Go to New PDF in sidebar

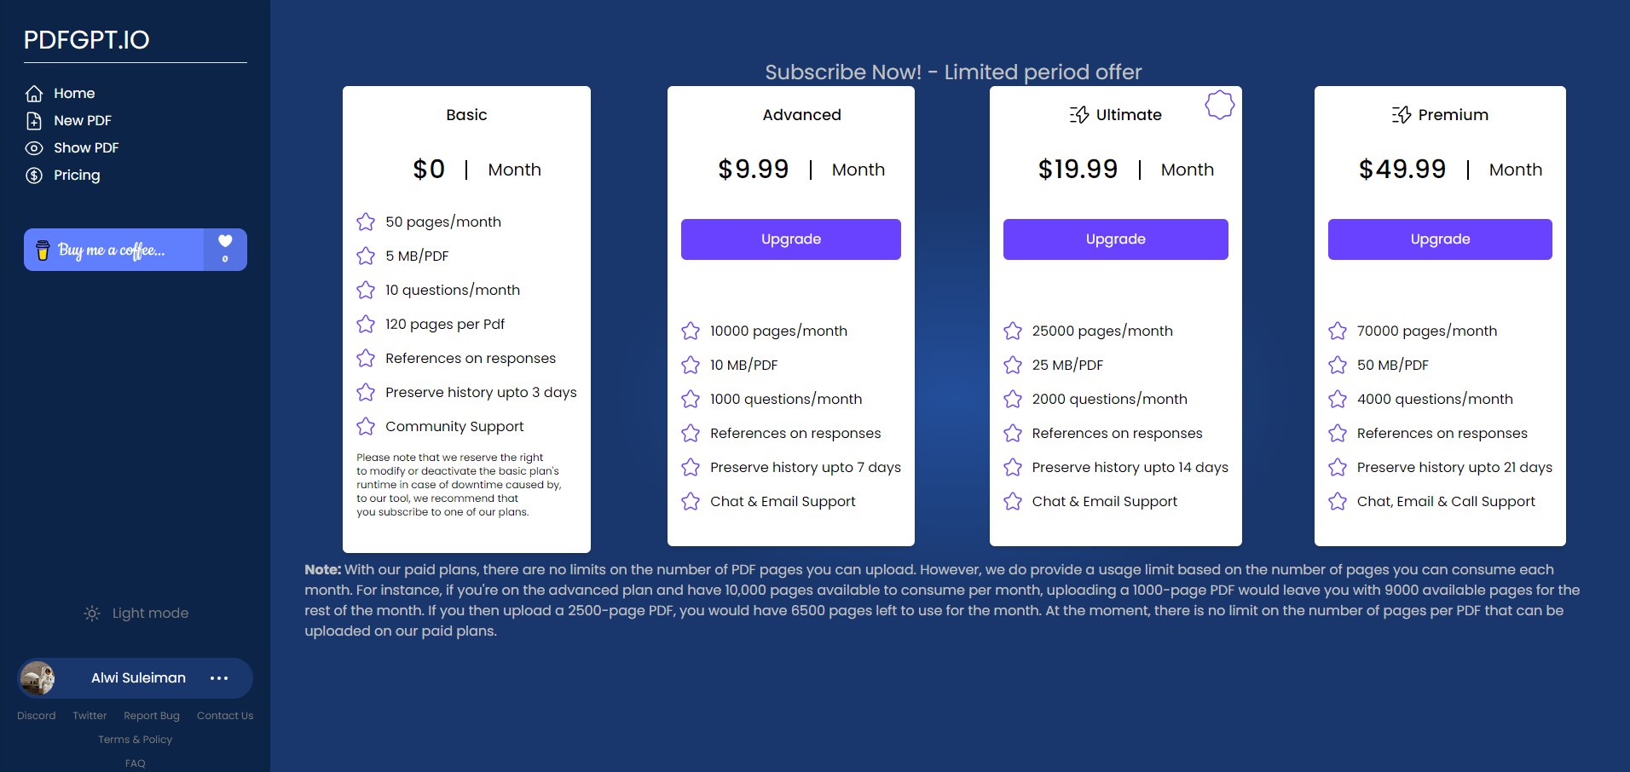(x=82, y=121)
